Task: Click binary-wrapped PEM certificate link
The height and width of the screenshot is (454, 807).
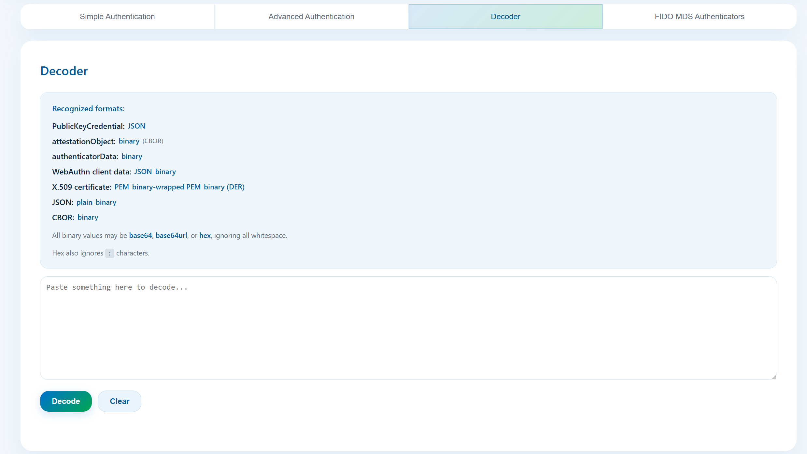Action: (x=166, y=187)
